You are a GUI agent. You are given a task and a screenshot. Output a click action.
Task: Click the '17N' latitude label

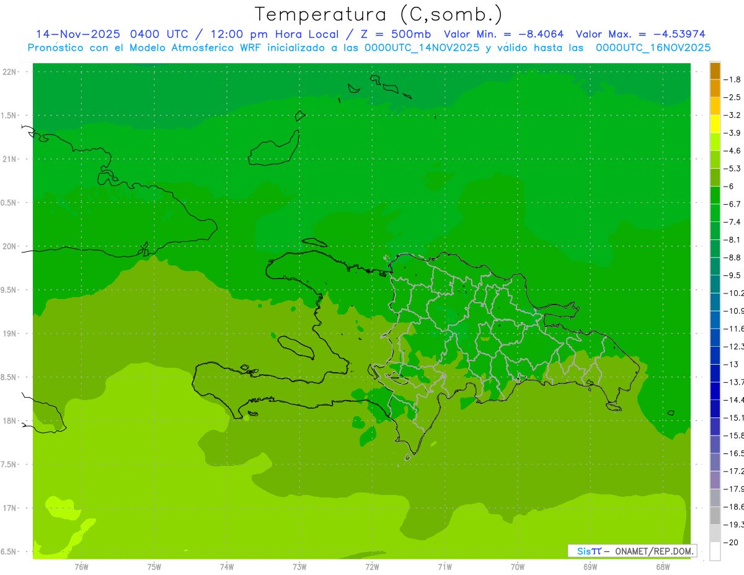pyautogui.click(x=10, y=508)
